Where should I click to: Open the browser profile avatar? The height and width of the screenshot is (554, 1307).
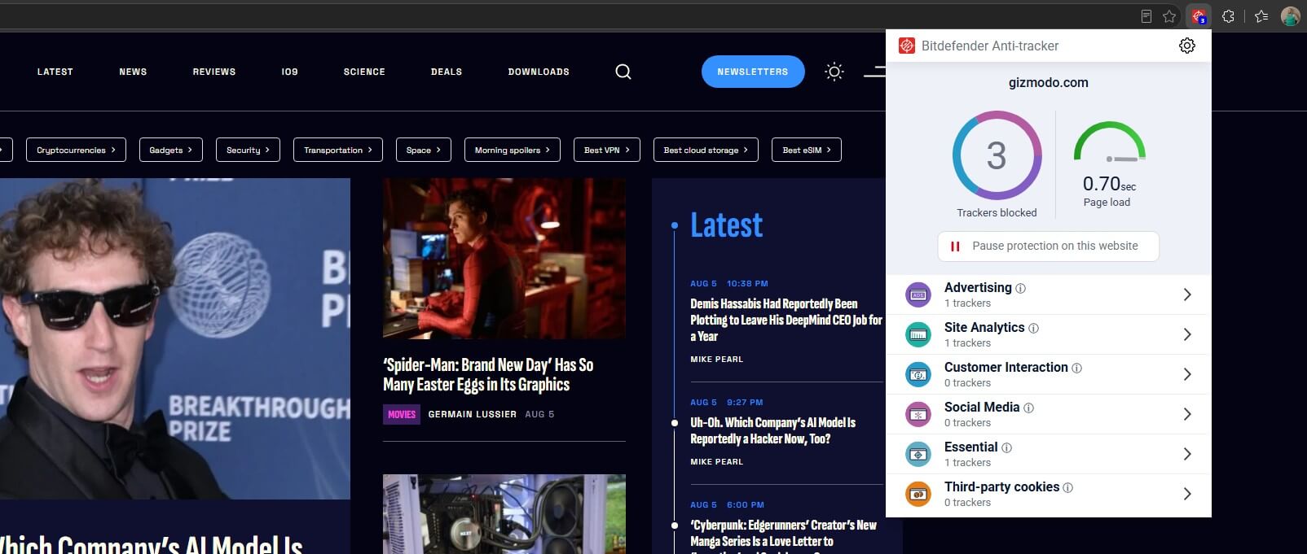1291,16
